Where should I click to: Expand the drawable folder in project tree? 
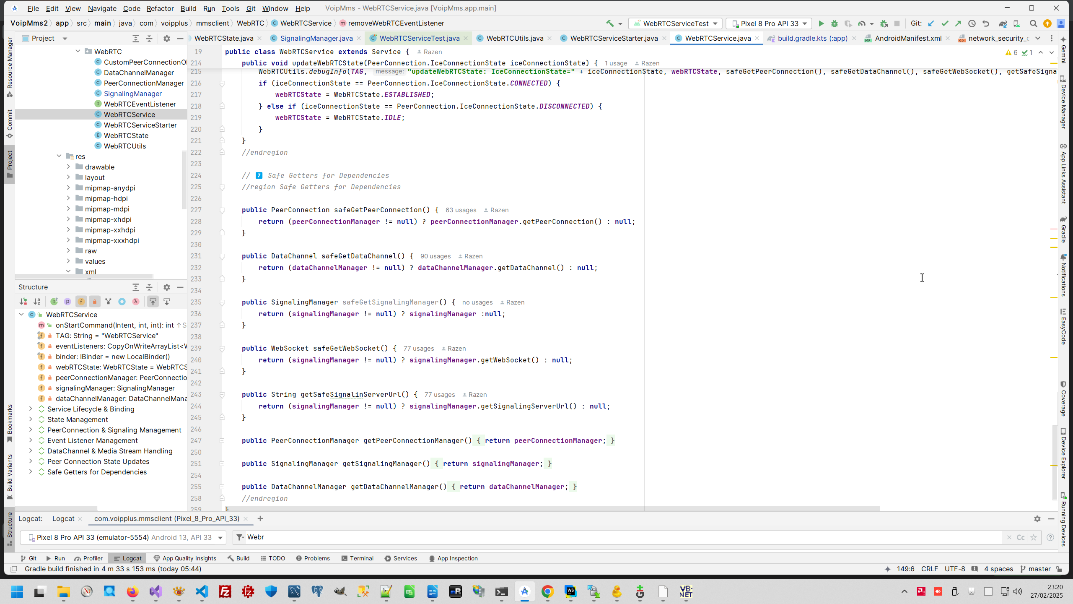[x=68, y=167]
